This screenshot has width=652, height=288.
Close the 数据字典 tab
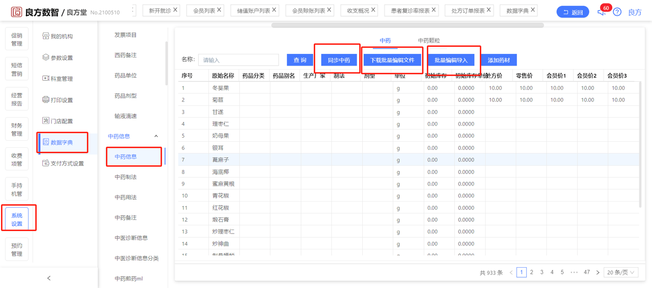pyautogui.click(x=533, y=10)
